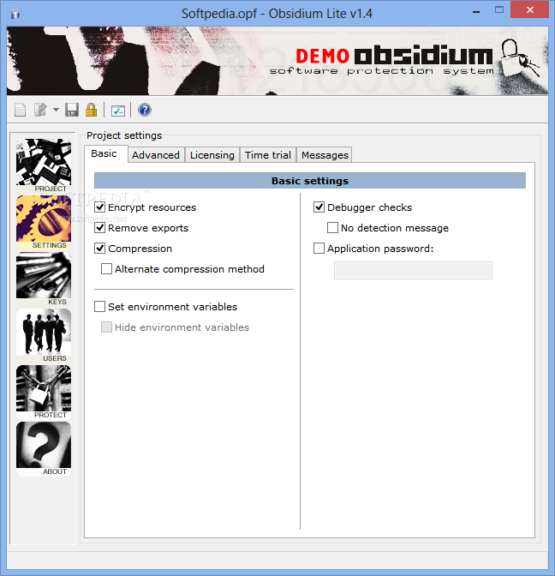Open the ABOUT sidebar section
Screen dimensions: 555x576
pos(44,448)
